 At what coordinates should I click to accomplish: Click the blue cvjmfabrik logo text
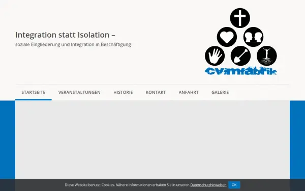[x=241, y=71]
